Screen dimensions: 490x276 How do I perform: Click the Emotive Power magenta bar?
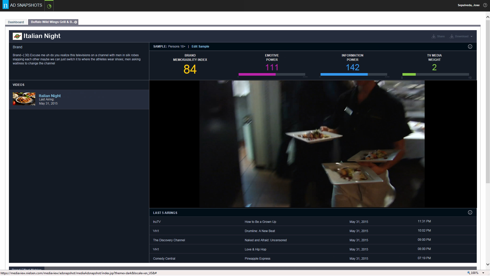coord(257,74)
